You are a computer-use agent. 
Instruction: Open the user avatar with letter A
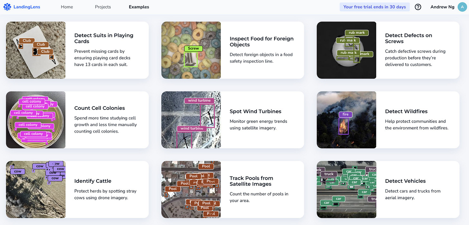(x=462, y=7)
